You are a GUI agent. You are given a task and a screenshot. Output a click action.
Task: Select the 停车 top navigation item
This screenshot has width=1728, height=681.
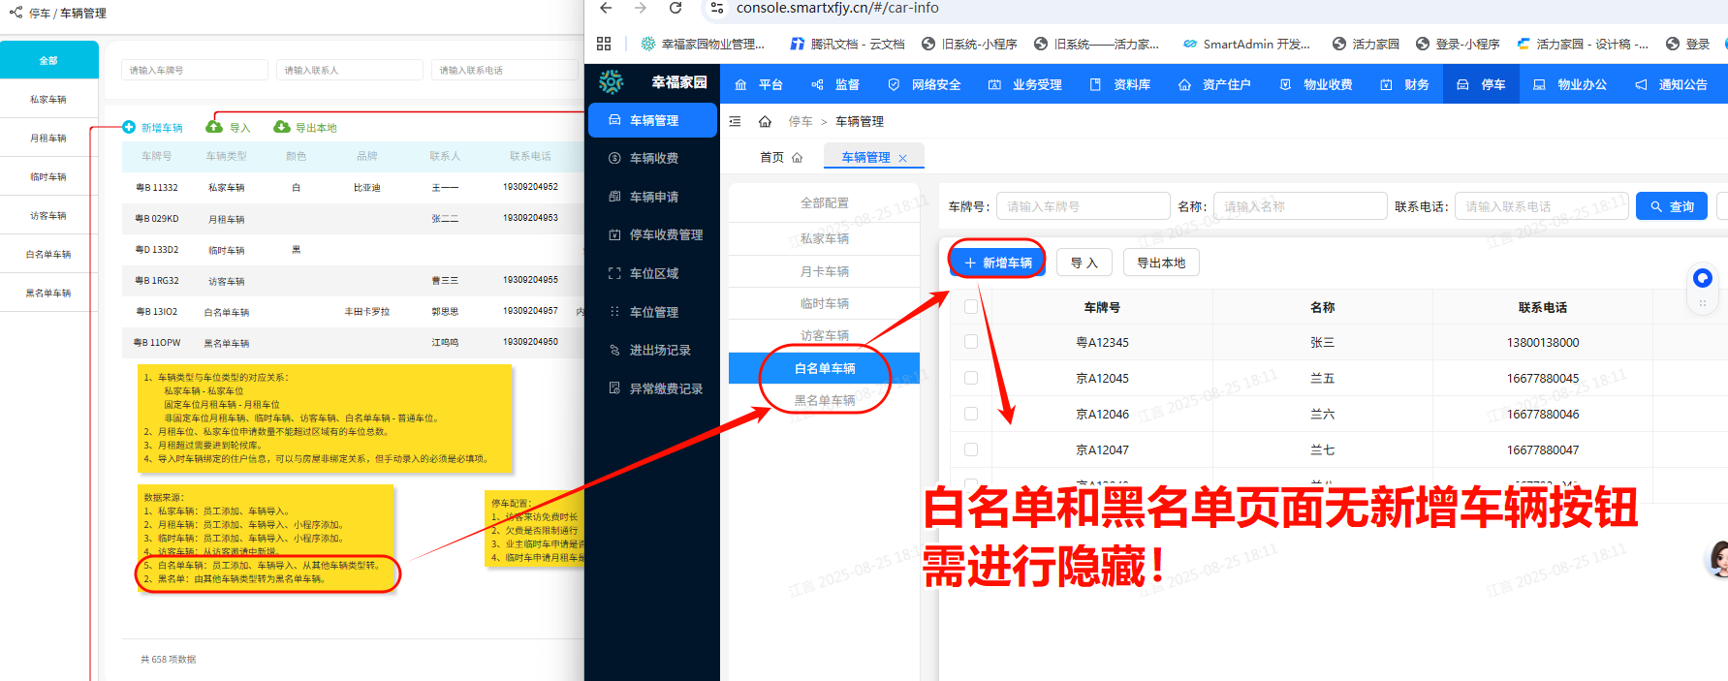pos(1481,85)
